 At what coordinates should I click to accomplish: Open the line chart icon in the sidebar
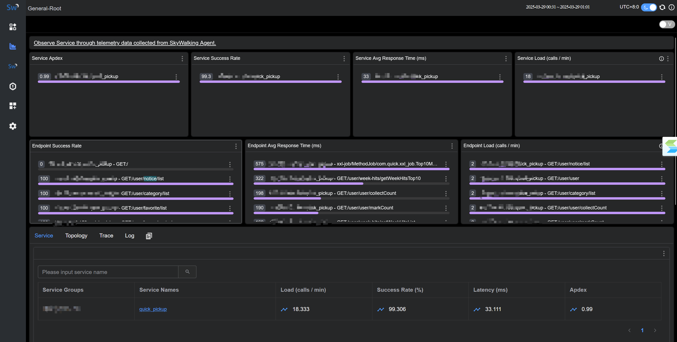[13, 46]
